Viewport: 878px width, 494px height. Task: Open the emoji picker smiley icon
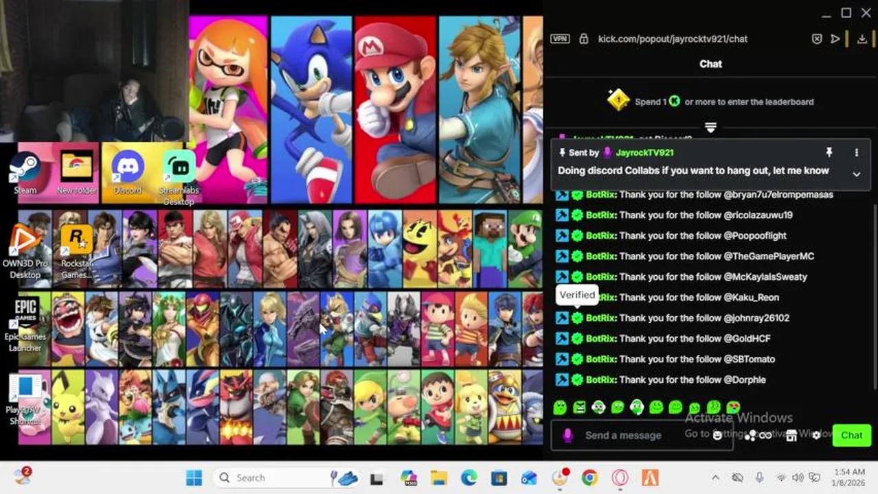click(x=717, y=435)
